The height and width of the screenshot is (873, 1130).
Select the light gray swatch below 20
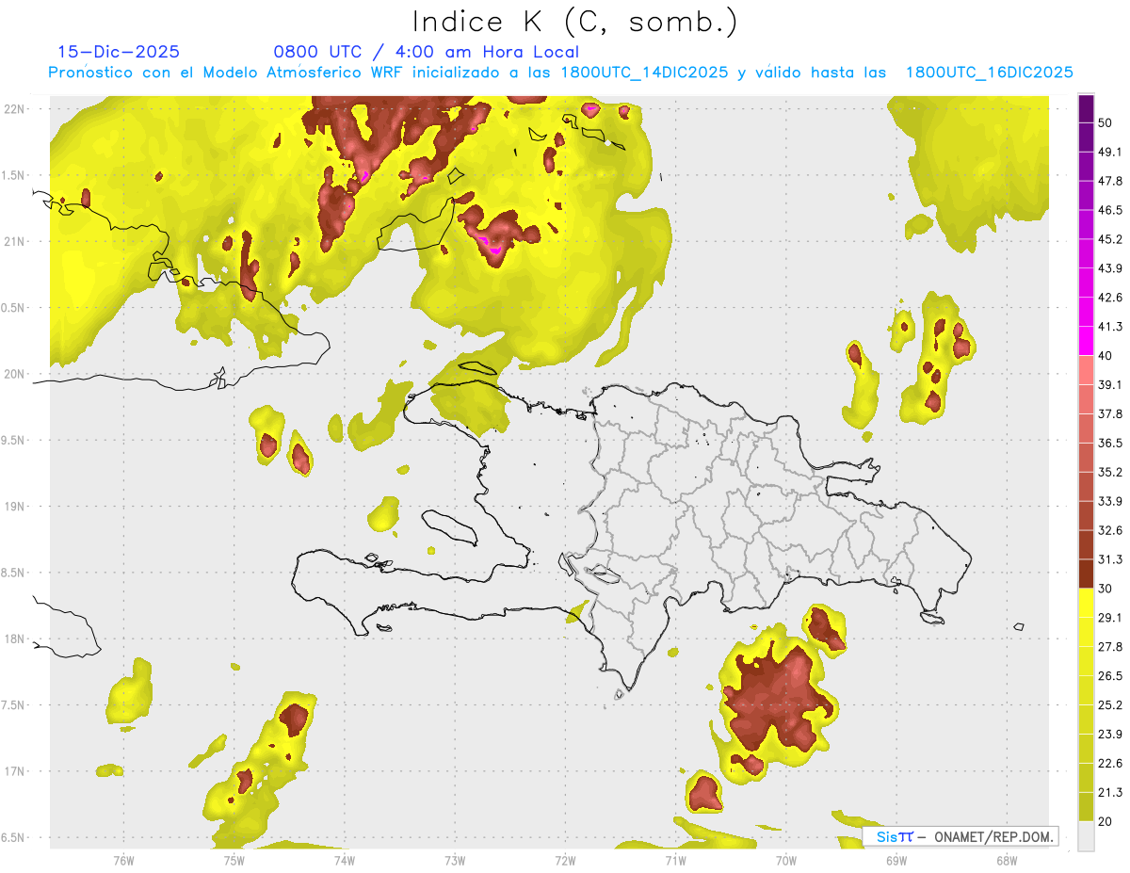coord(1087,836)
